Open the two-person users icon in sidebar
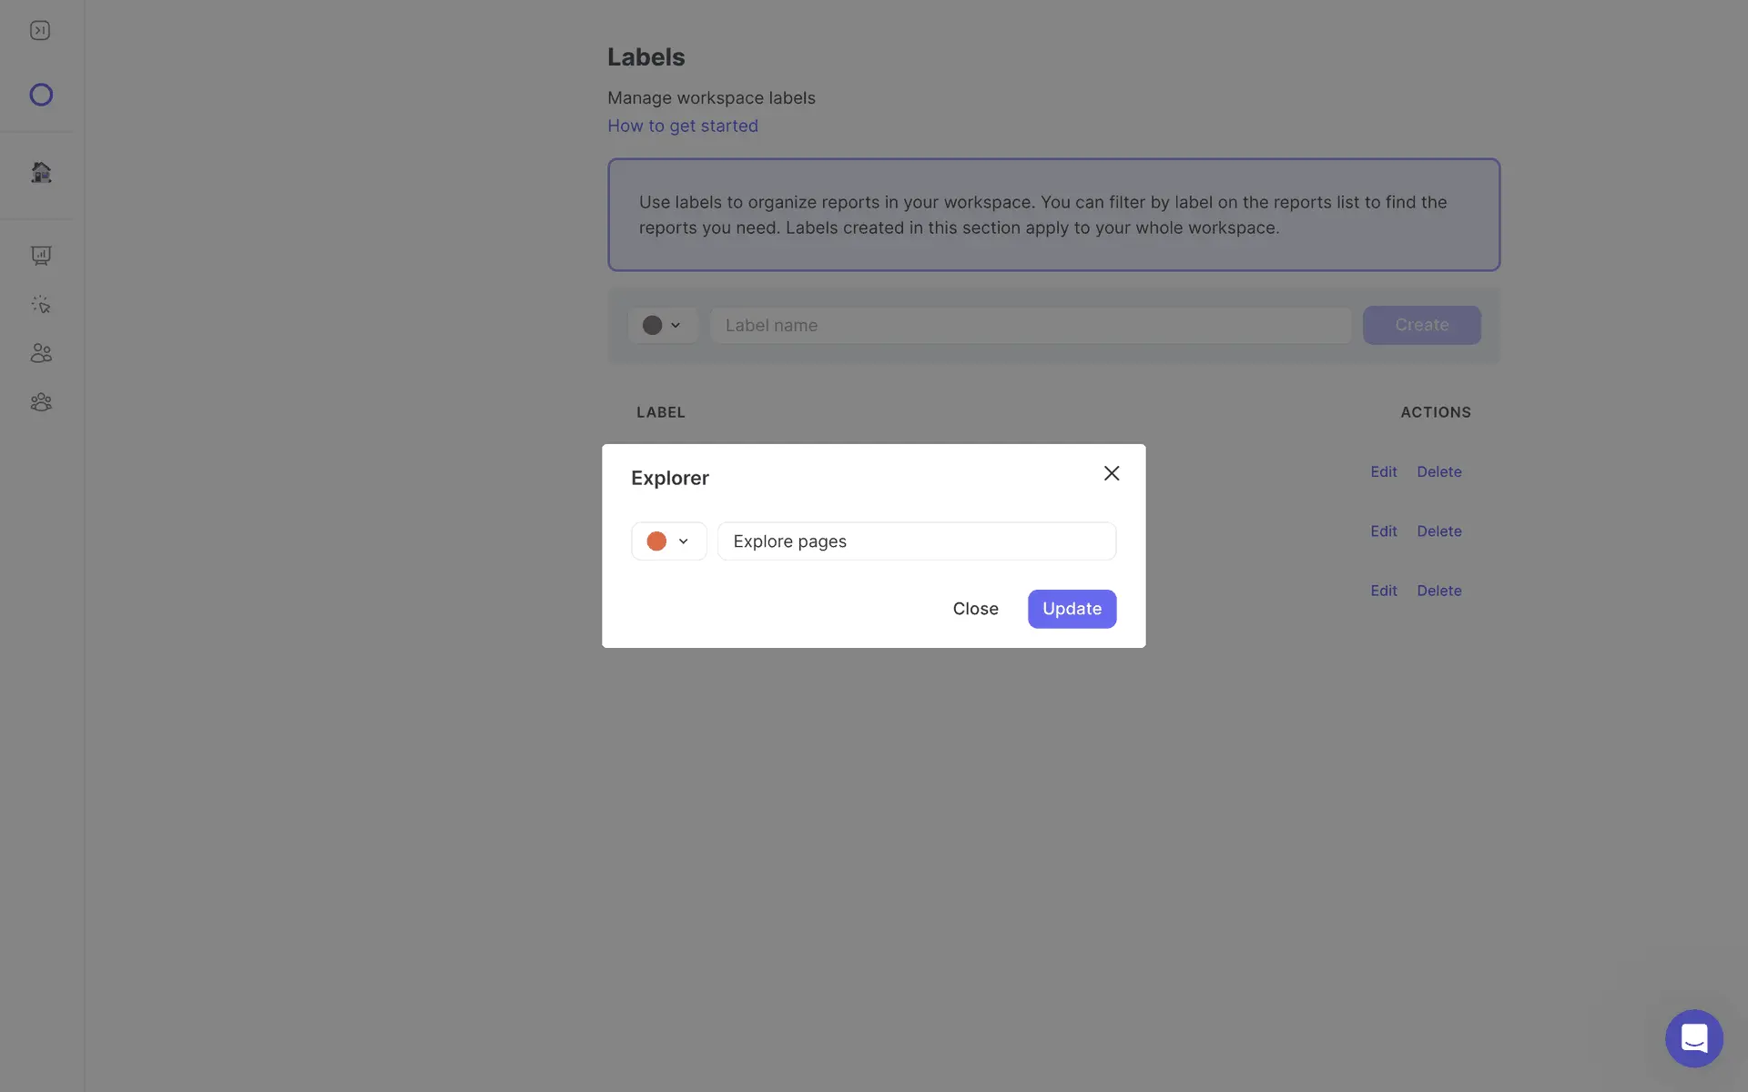This screenshot has height=1092, width=1748. [x=41, y=353]
